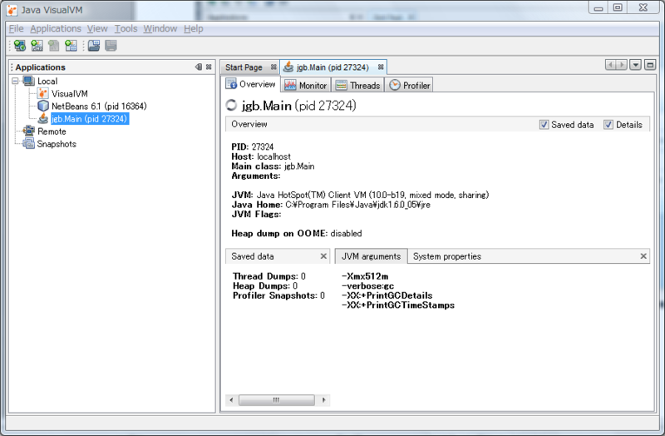Maximize the editor window area
This screenshot has width=665, height=436.
pos(650,65)
